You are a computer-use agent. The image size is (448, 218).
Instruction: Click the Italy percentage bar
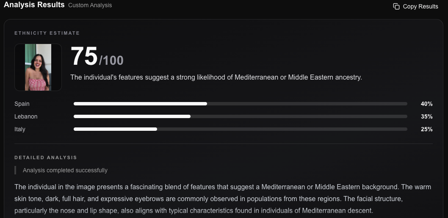pyautogui.click(x=240, y=129)
